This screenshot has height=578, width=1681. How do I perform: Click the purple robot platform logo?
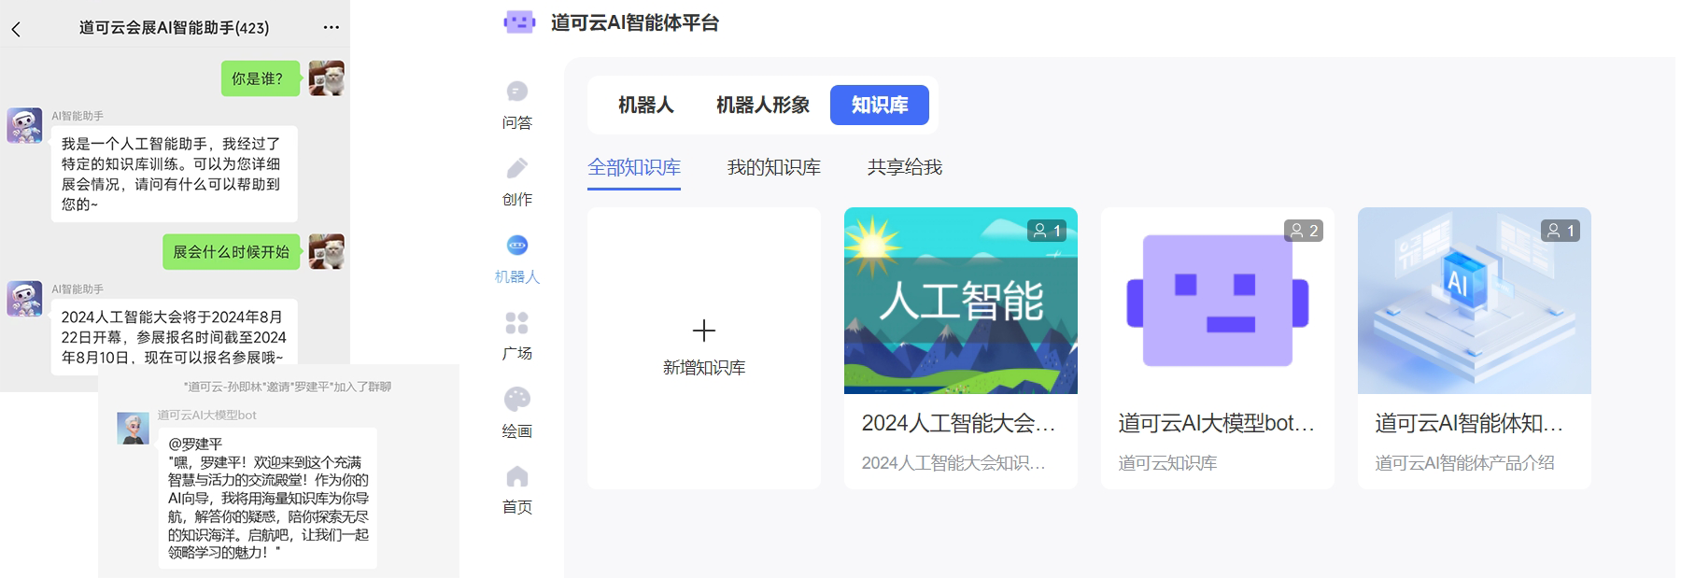(519, 22)
